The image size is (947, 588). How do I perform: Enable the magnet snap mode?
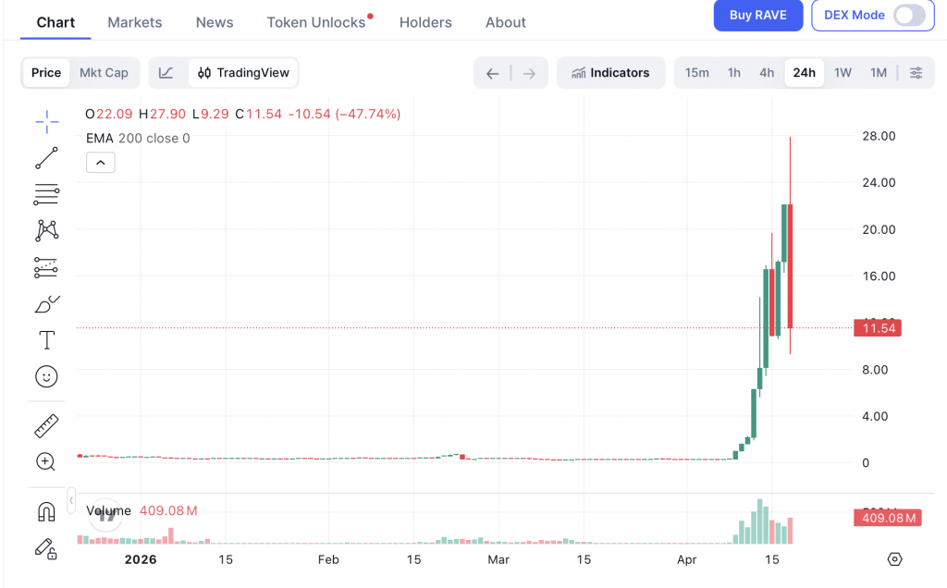coord(46,511)
